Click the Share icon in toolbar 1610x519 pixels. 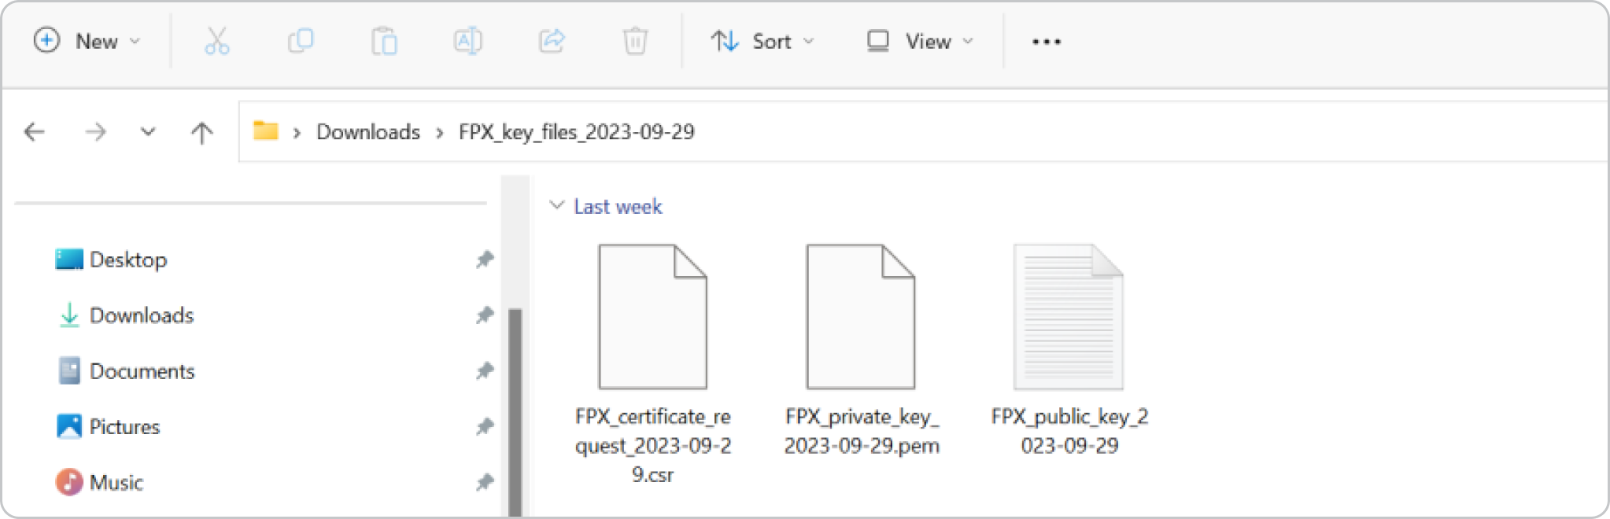[x=552, y=41]
